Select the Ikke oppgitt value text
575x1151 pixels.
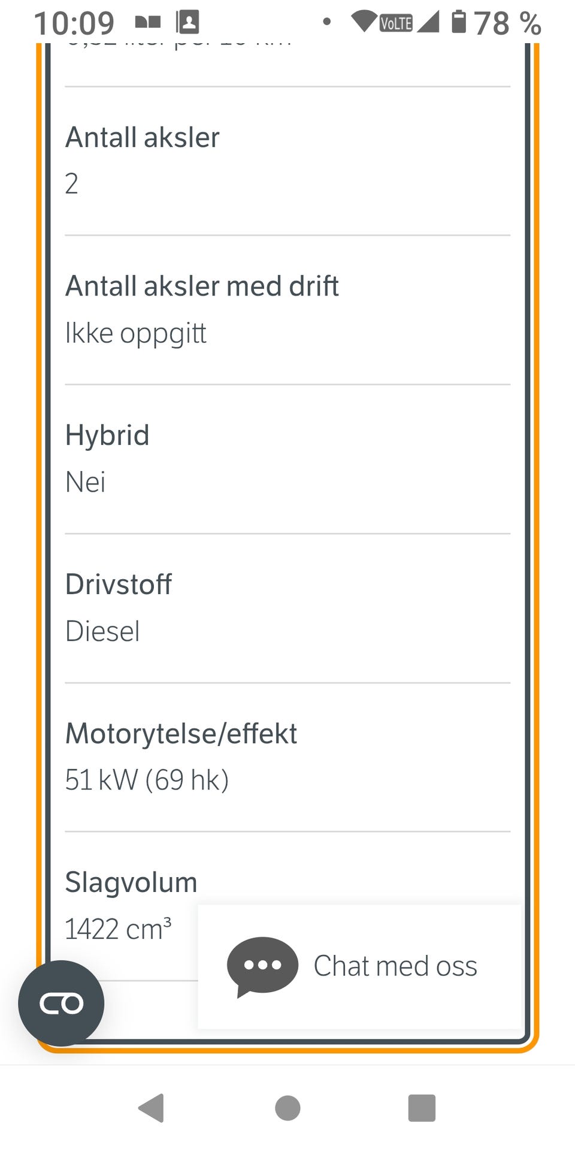[x=136, y=333]
